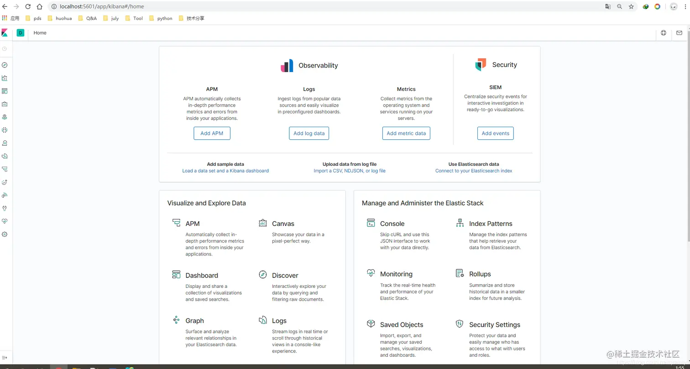Open the Console card title
The image size is (690, 369).
(392, 224)
